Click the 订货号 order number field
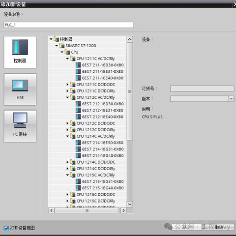 point(202,88)
